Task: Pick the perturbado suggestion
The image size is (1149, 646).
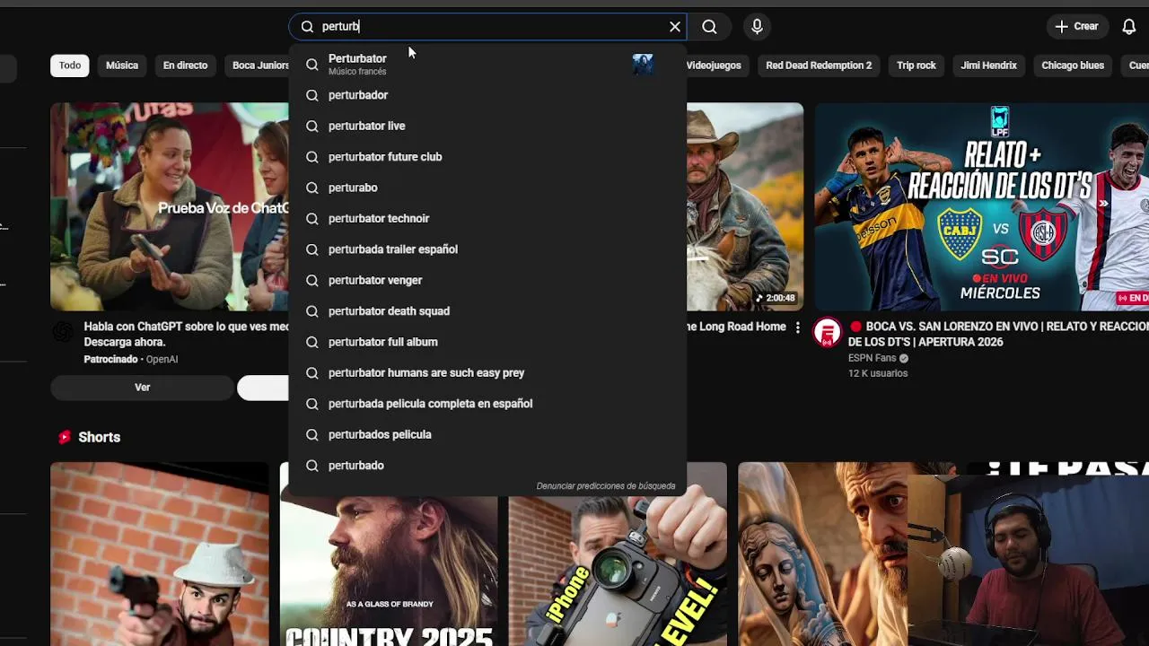Action: (x=487, y=466)
